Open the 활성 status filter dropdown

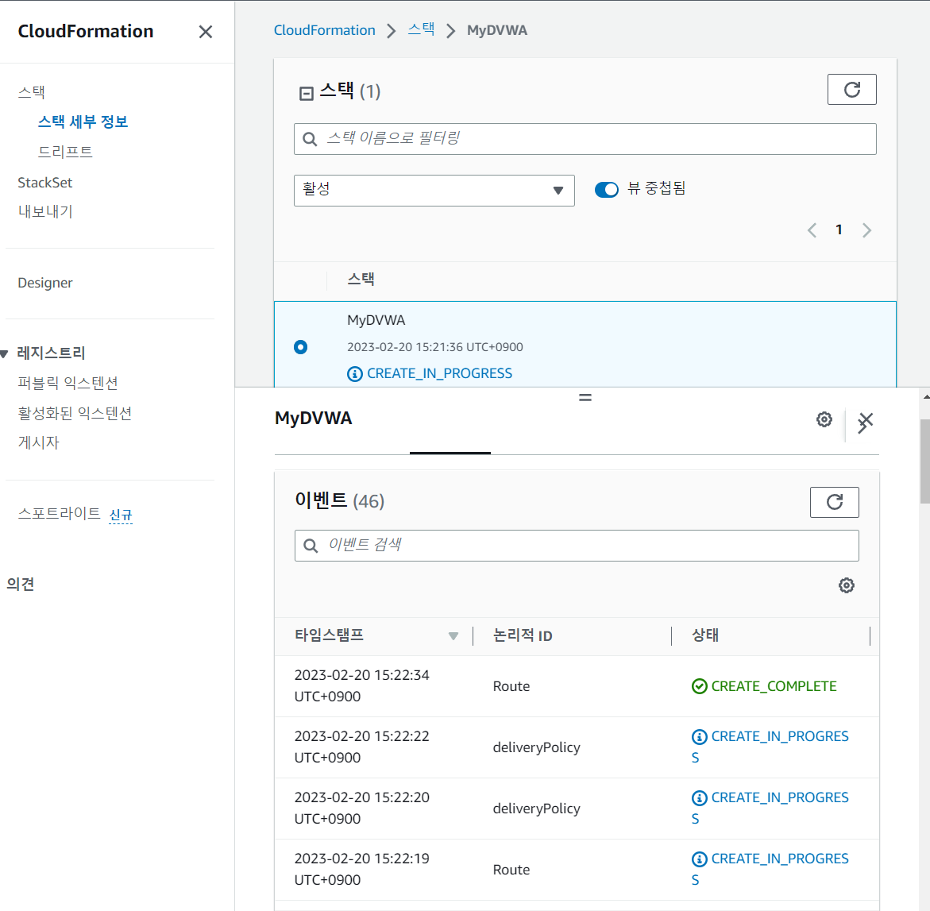[434, 191]
